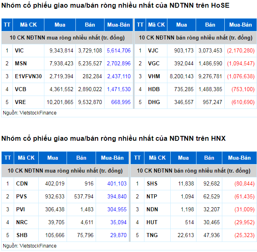Select NRC net value 35,094
Screen dimensions: 257x252
118,222
